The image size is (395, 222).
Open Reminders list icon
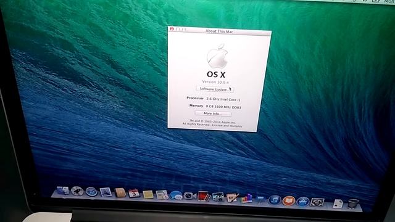162,195
